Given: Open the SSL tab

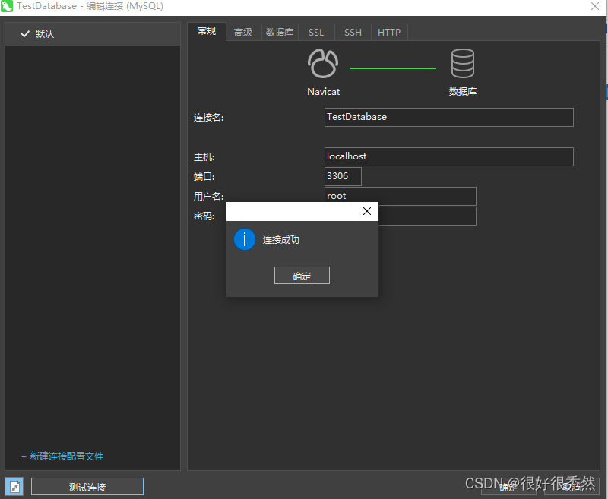Looking at the screenshot, I should pyautogui.click(x=316, y=33).
